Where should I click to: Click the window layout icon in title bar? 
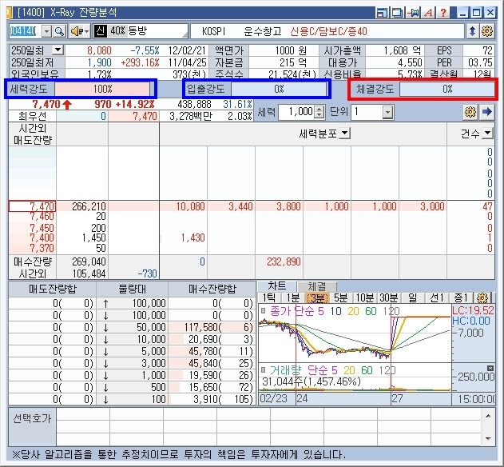pos(382,13)
